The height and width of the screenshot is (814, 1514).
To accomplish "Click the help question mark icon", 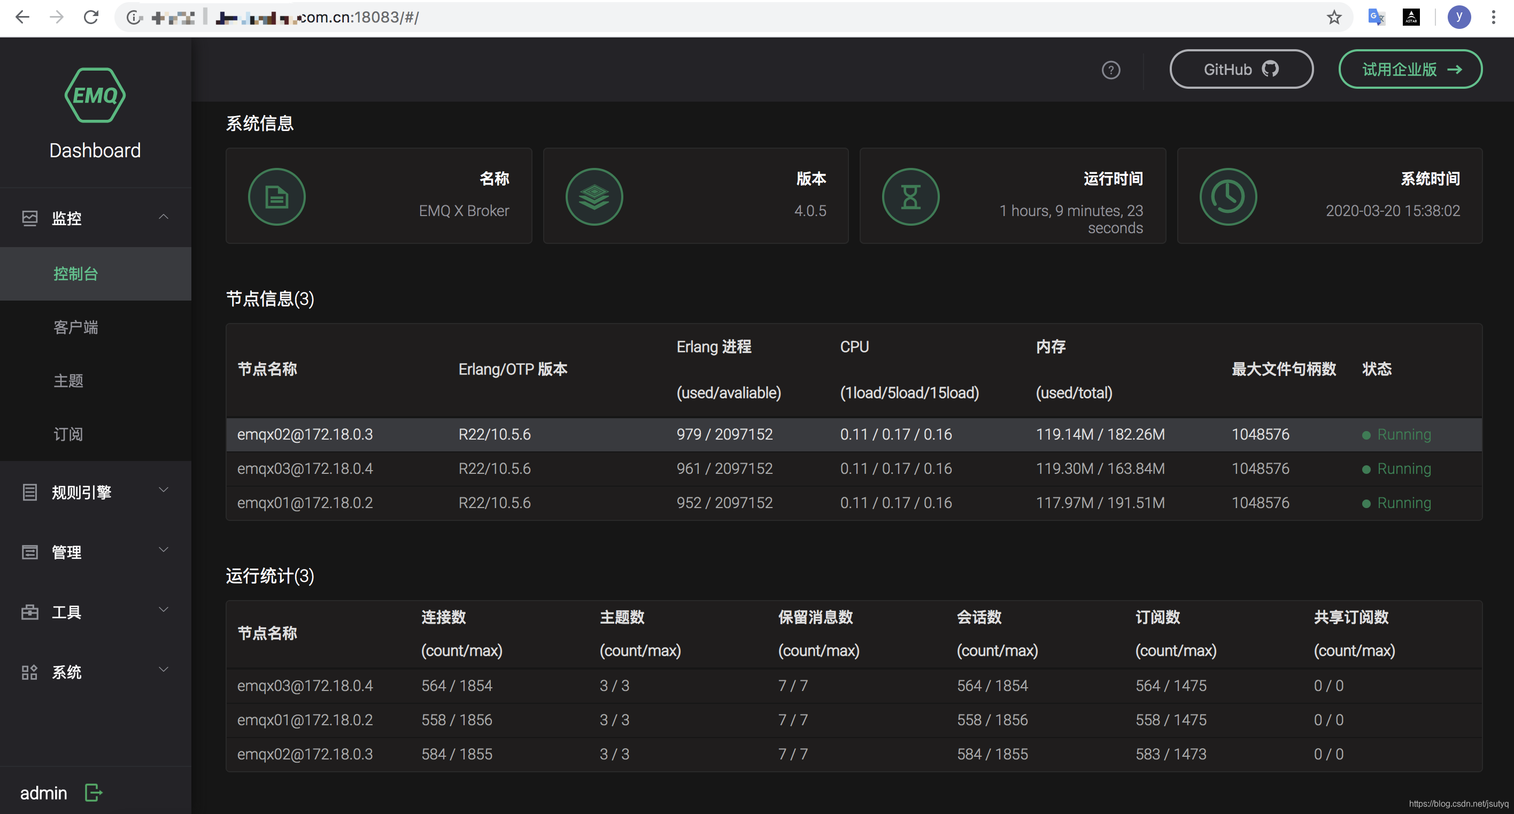I will coord(1110,70).
